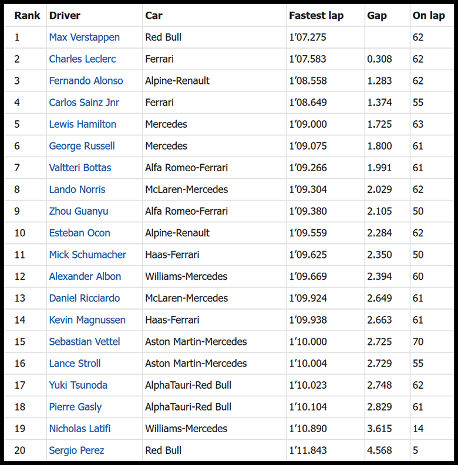Click the gap value 2.663

pyautogui.click(x=379, y=320)
